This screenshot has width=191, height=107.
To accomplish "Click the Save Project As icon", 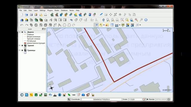I will pyautogui.click(x=36, y=15).
